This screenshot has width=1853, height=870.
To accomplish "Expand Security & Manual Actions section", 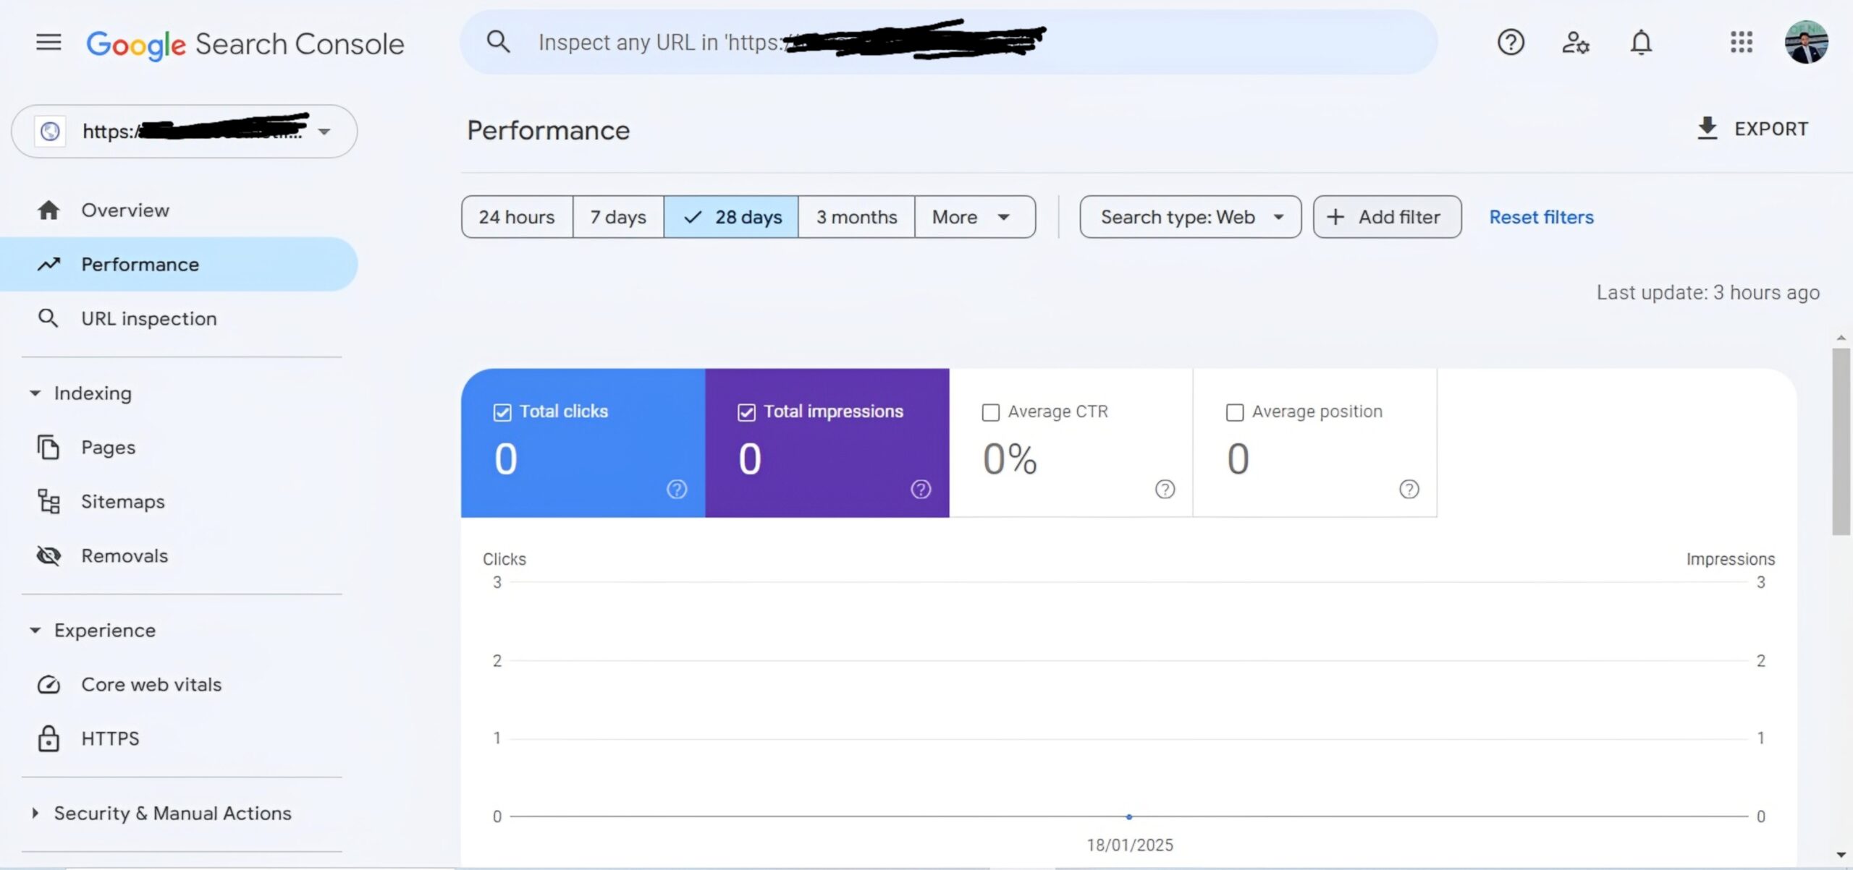I will (172, 814).
